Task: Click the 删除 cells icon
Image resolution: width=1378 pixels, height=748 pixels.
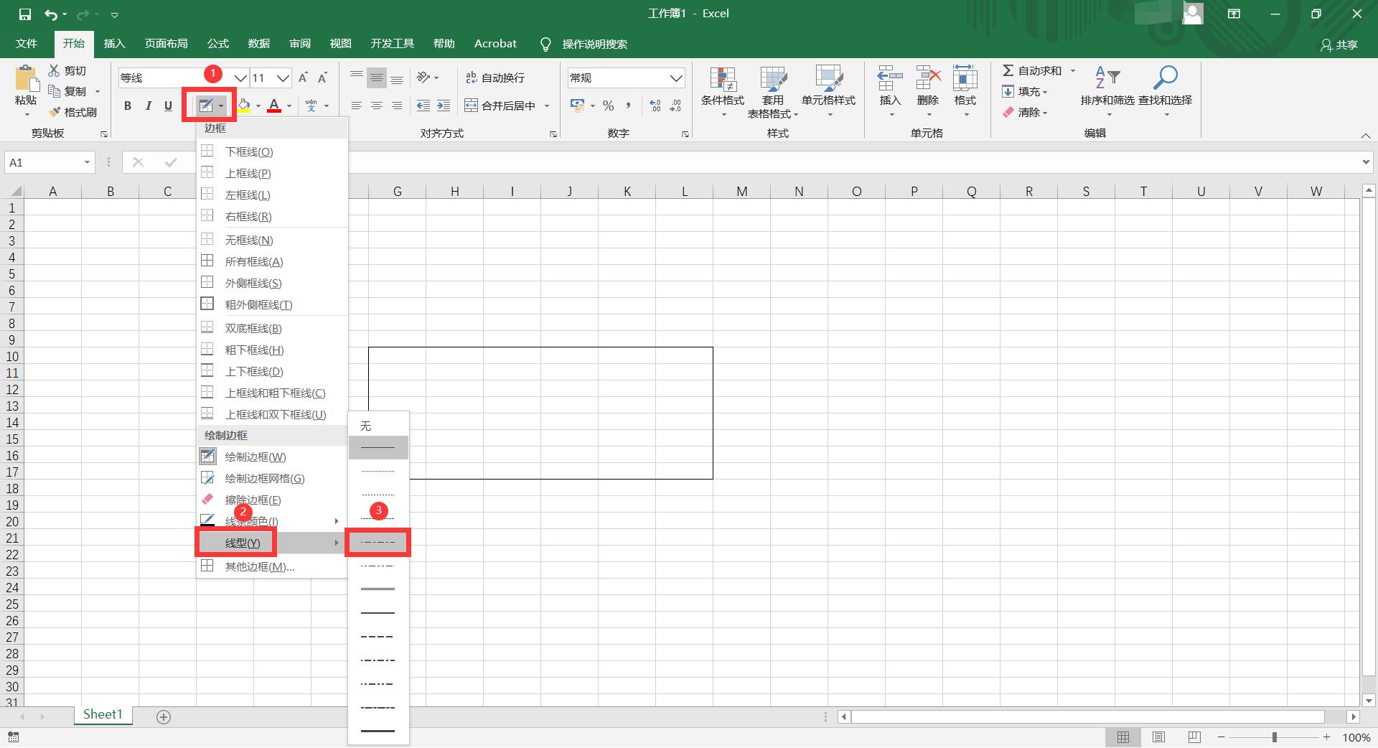Action: [928, 78]
